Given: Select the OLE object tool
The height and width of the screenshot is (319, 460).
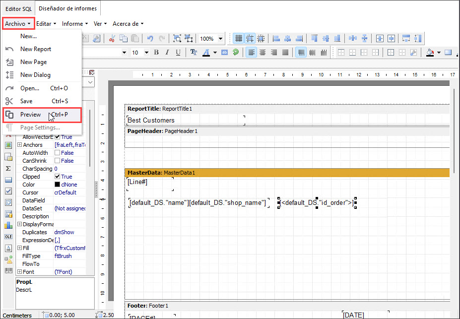Looking at the screenshot, I should pyautogui.click(x=8, y=237).
